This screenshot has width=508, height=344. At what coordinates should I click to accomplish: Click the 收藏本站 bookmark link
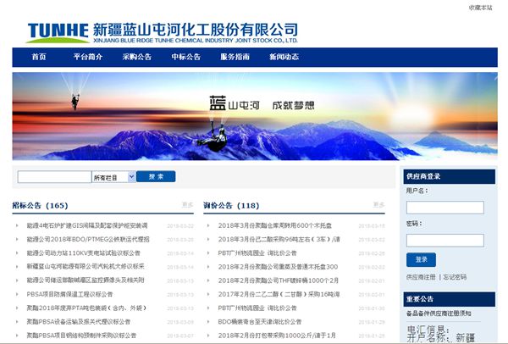[480, 7]
